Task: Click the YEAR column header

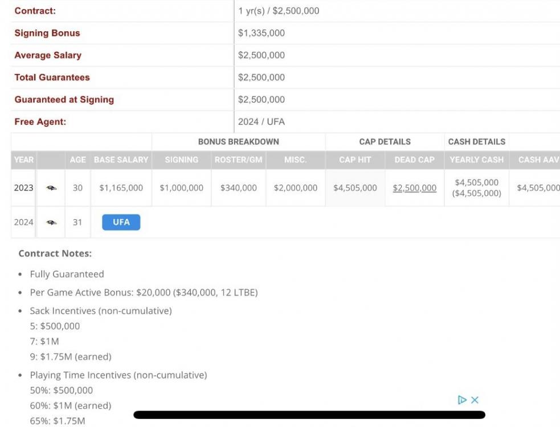Action: tap(23, 160)
